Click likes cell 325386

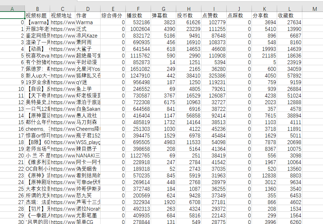click(x=214, y=76)
